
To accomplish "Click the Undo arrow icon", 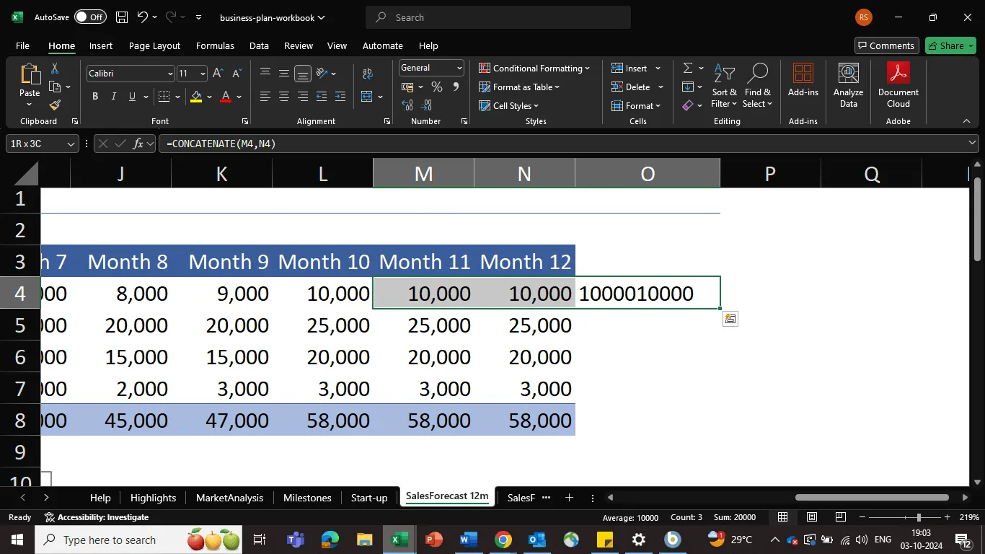I will [143, 17].
